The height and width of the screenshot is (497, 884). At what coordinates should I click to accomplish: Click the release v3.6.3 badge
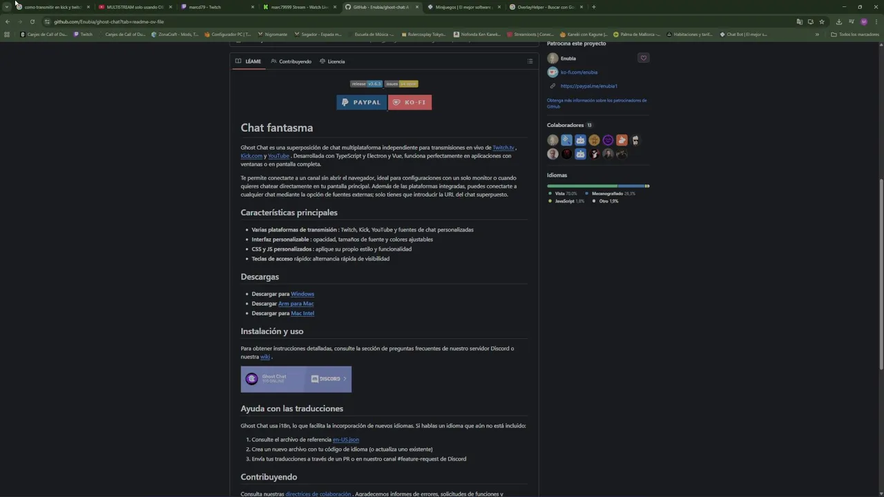[366, 84]
